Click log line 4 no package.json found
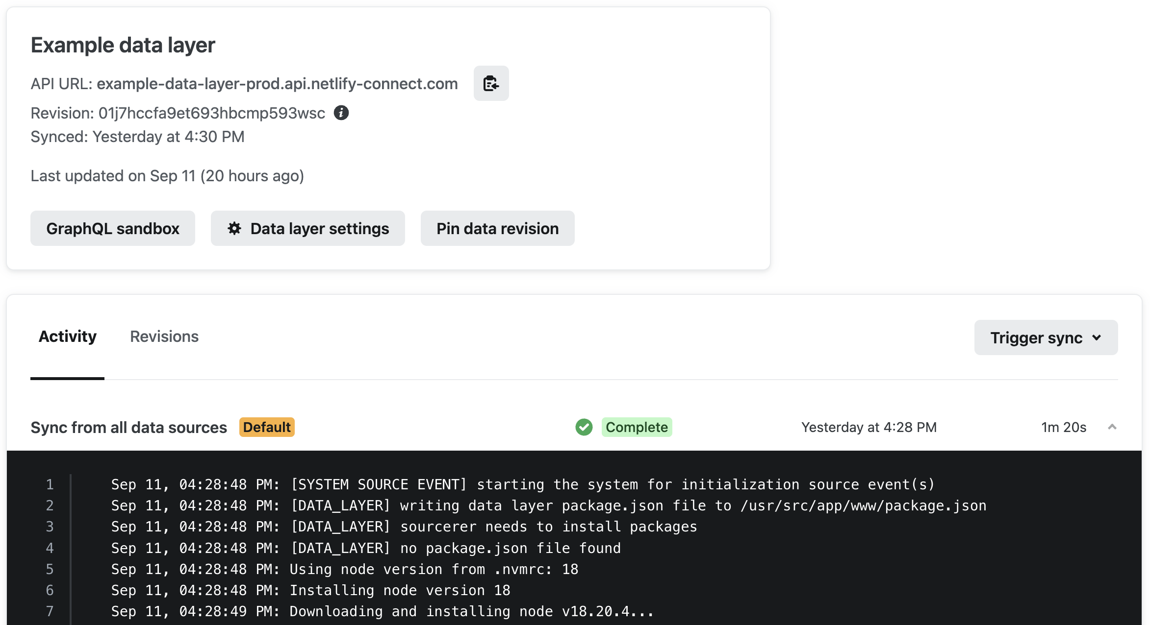 tap(366, 548)
